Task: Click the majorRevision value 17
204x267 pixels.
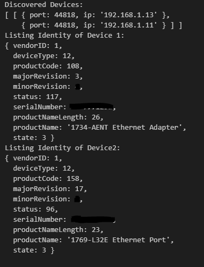Action: point(79,189)
